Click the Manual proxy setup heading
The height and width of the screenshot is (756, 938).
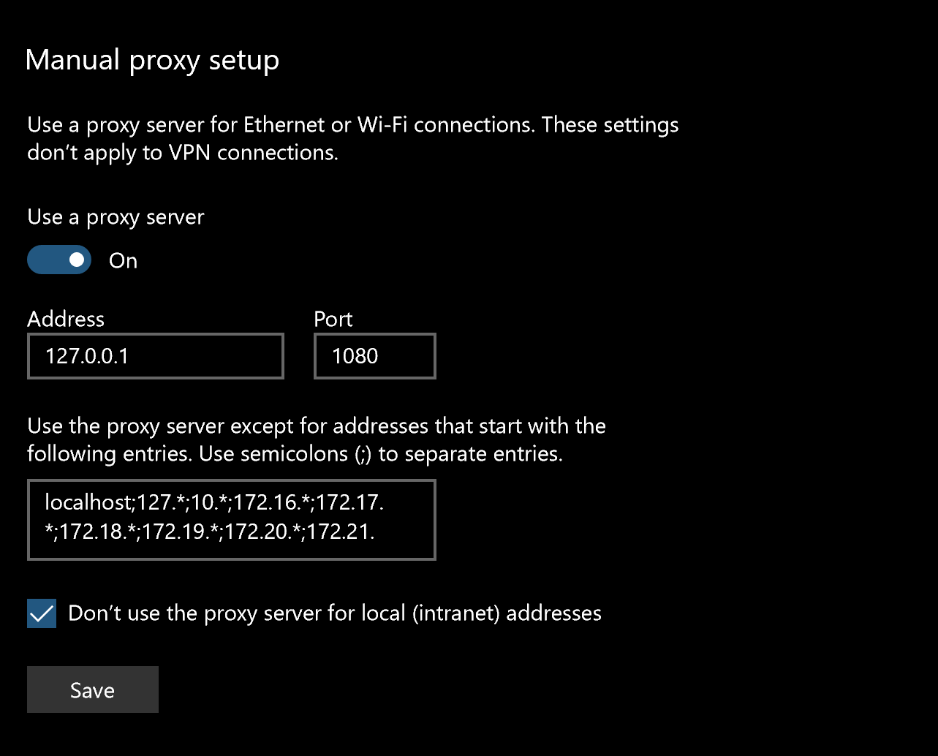coord(152,59)
